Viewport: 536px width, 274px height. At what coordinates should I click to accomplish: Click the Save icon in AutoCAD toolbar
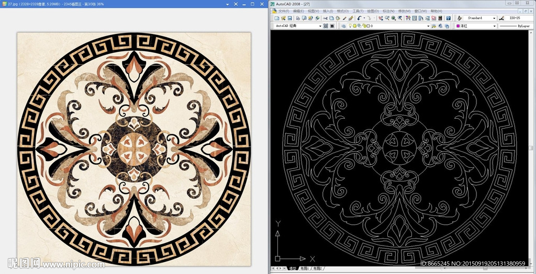[x=289, y=18]
